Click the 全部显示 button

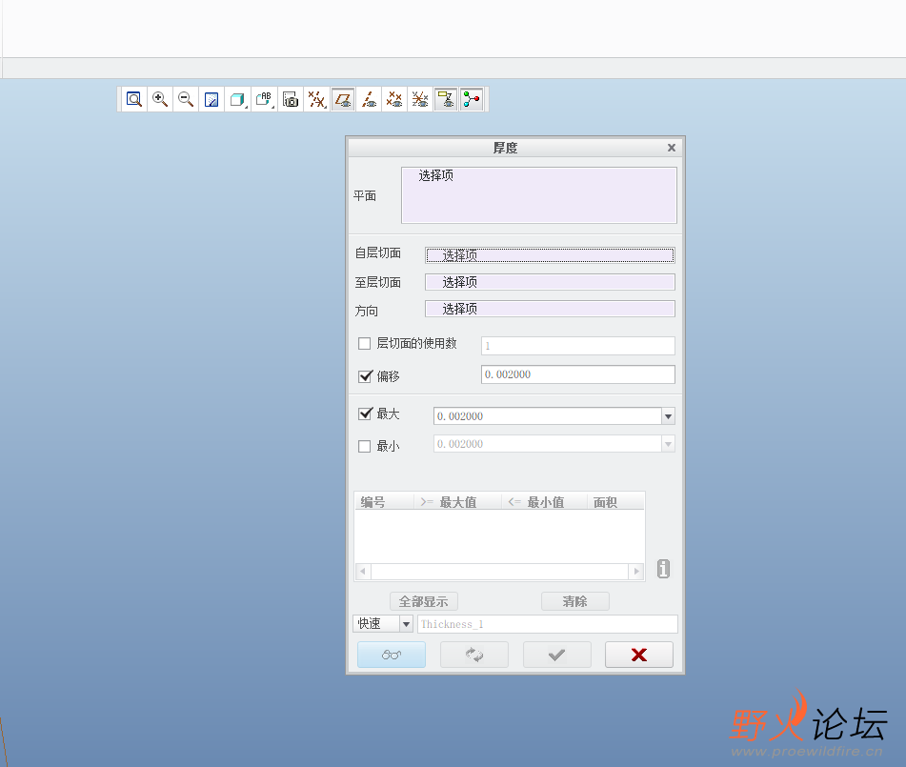pos(424,601)
